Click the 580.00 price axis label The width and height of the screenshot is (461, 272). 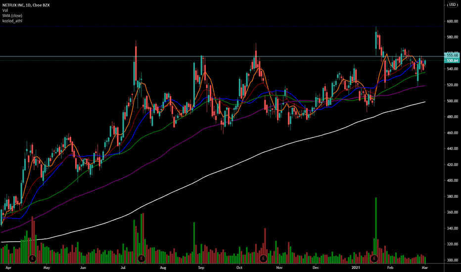[x=452, y=37]
